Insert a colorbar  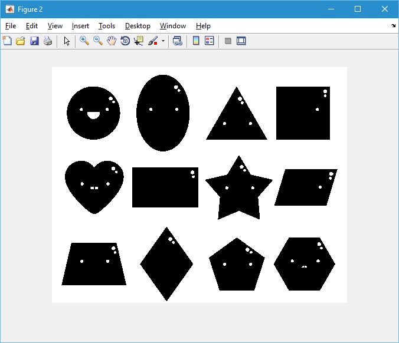pyautogui.click(x=196, y=41)
